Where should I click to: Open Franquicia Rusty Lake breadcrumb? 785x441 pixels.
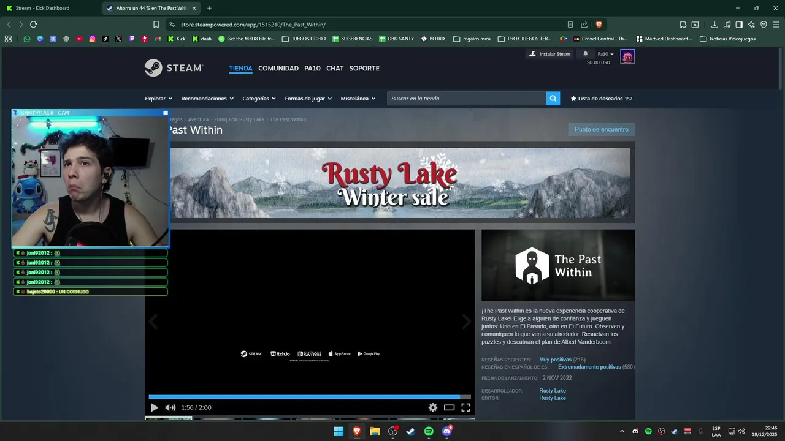pos(239,119)
